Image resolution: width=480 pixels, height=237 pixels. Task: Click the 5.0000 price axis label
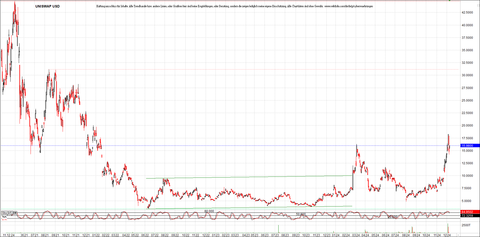466,201
